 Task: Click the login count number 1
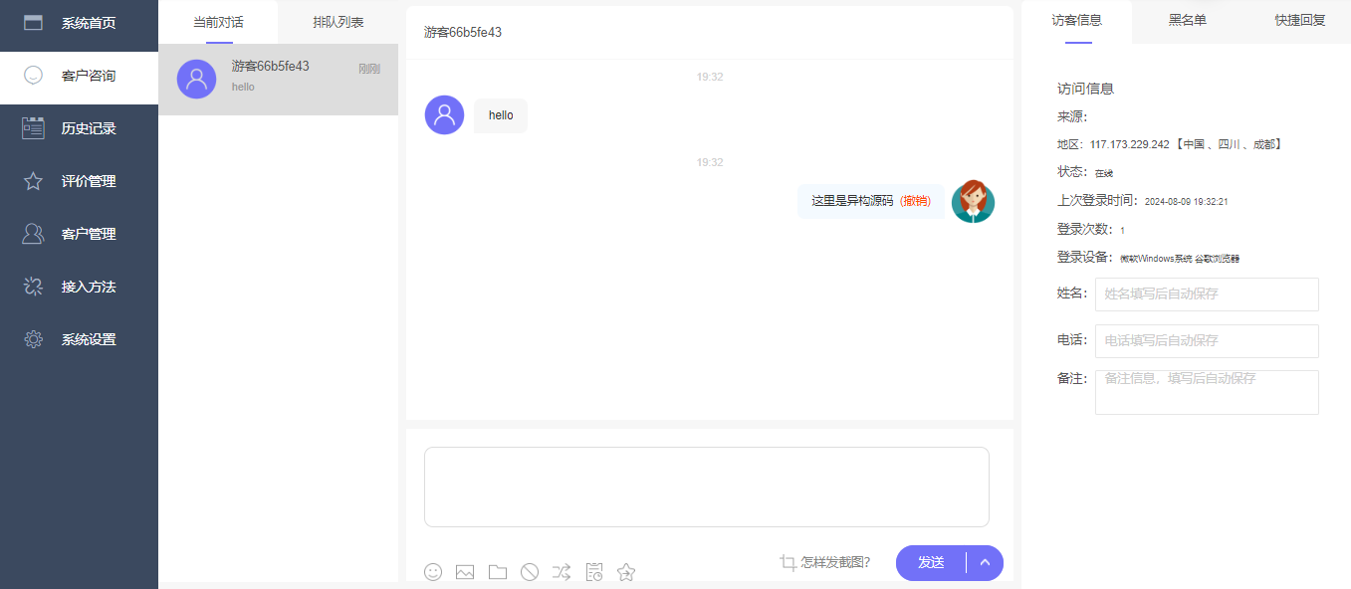[x=1121, y=229]
